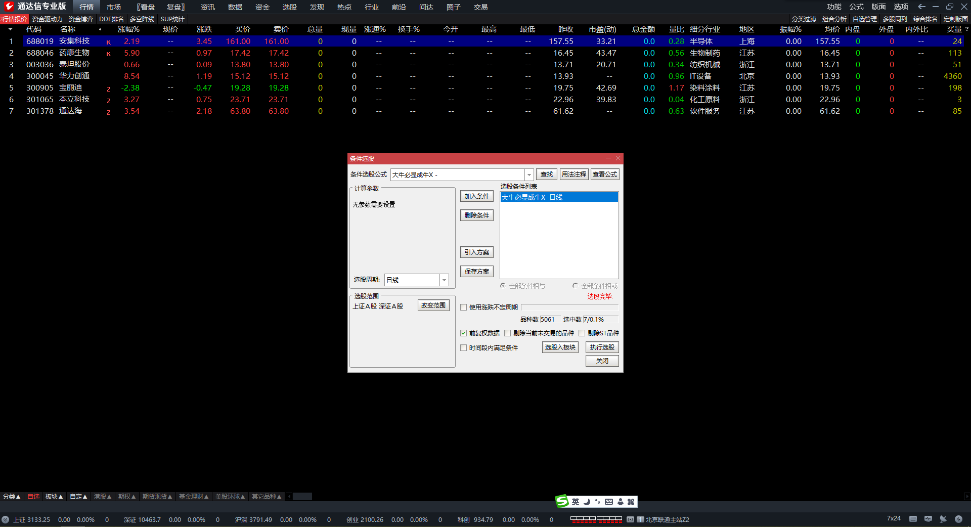Expand the 自定 bottom tab menu
This screenshot has height=527, width=971.
pos(78,497)
